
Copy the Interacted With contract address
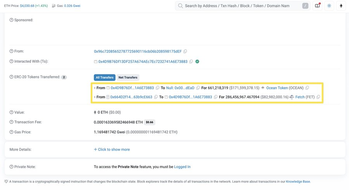click(x=191, y=62)
